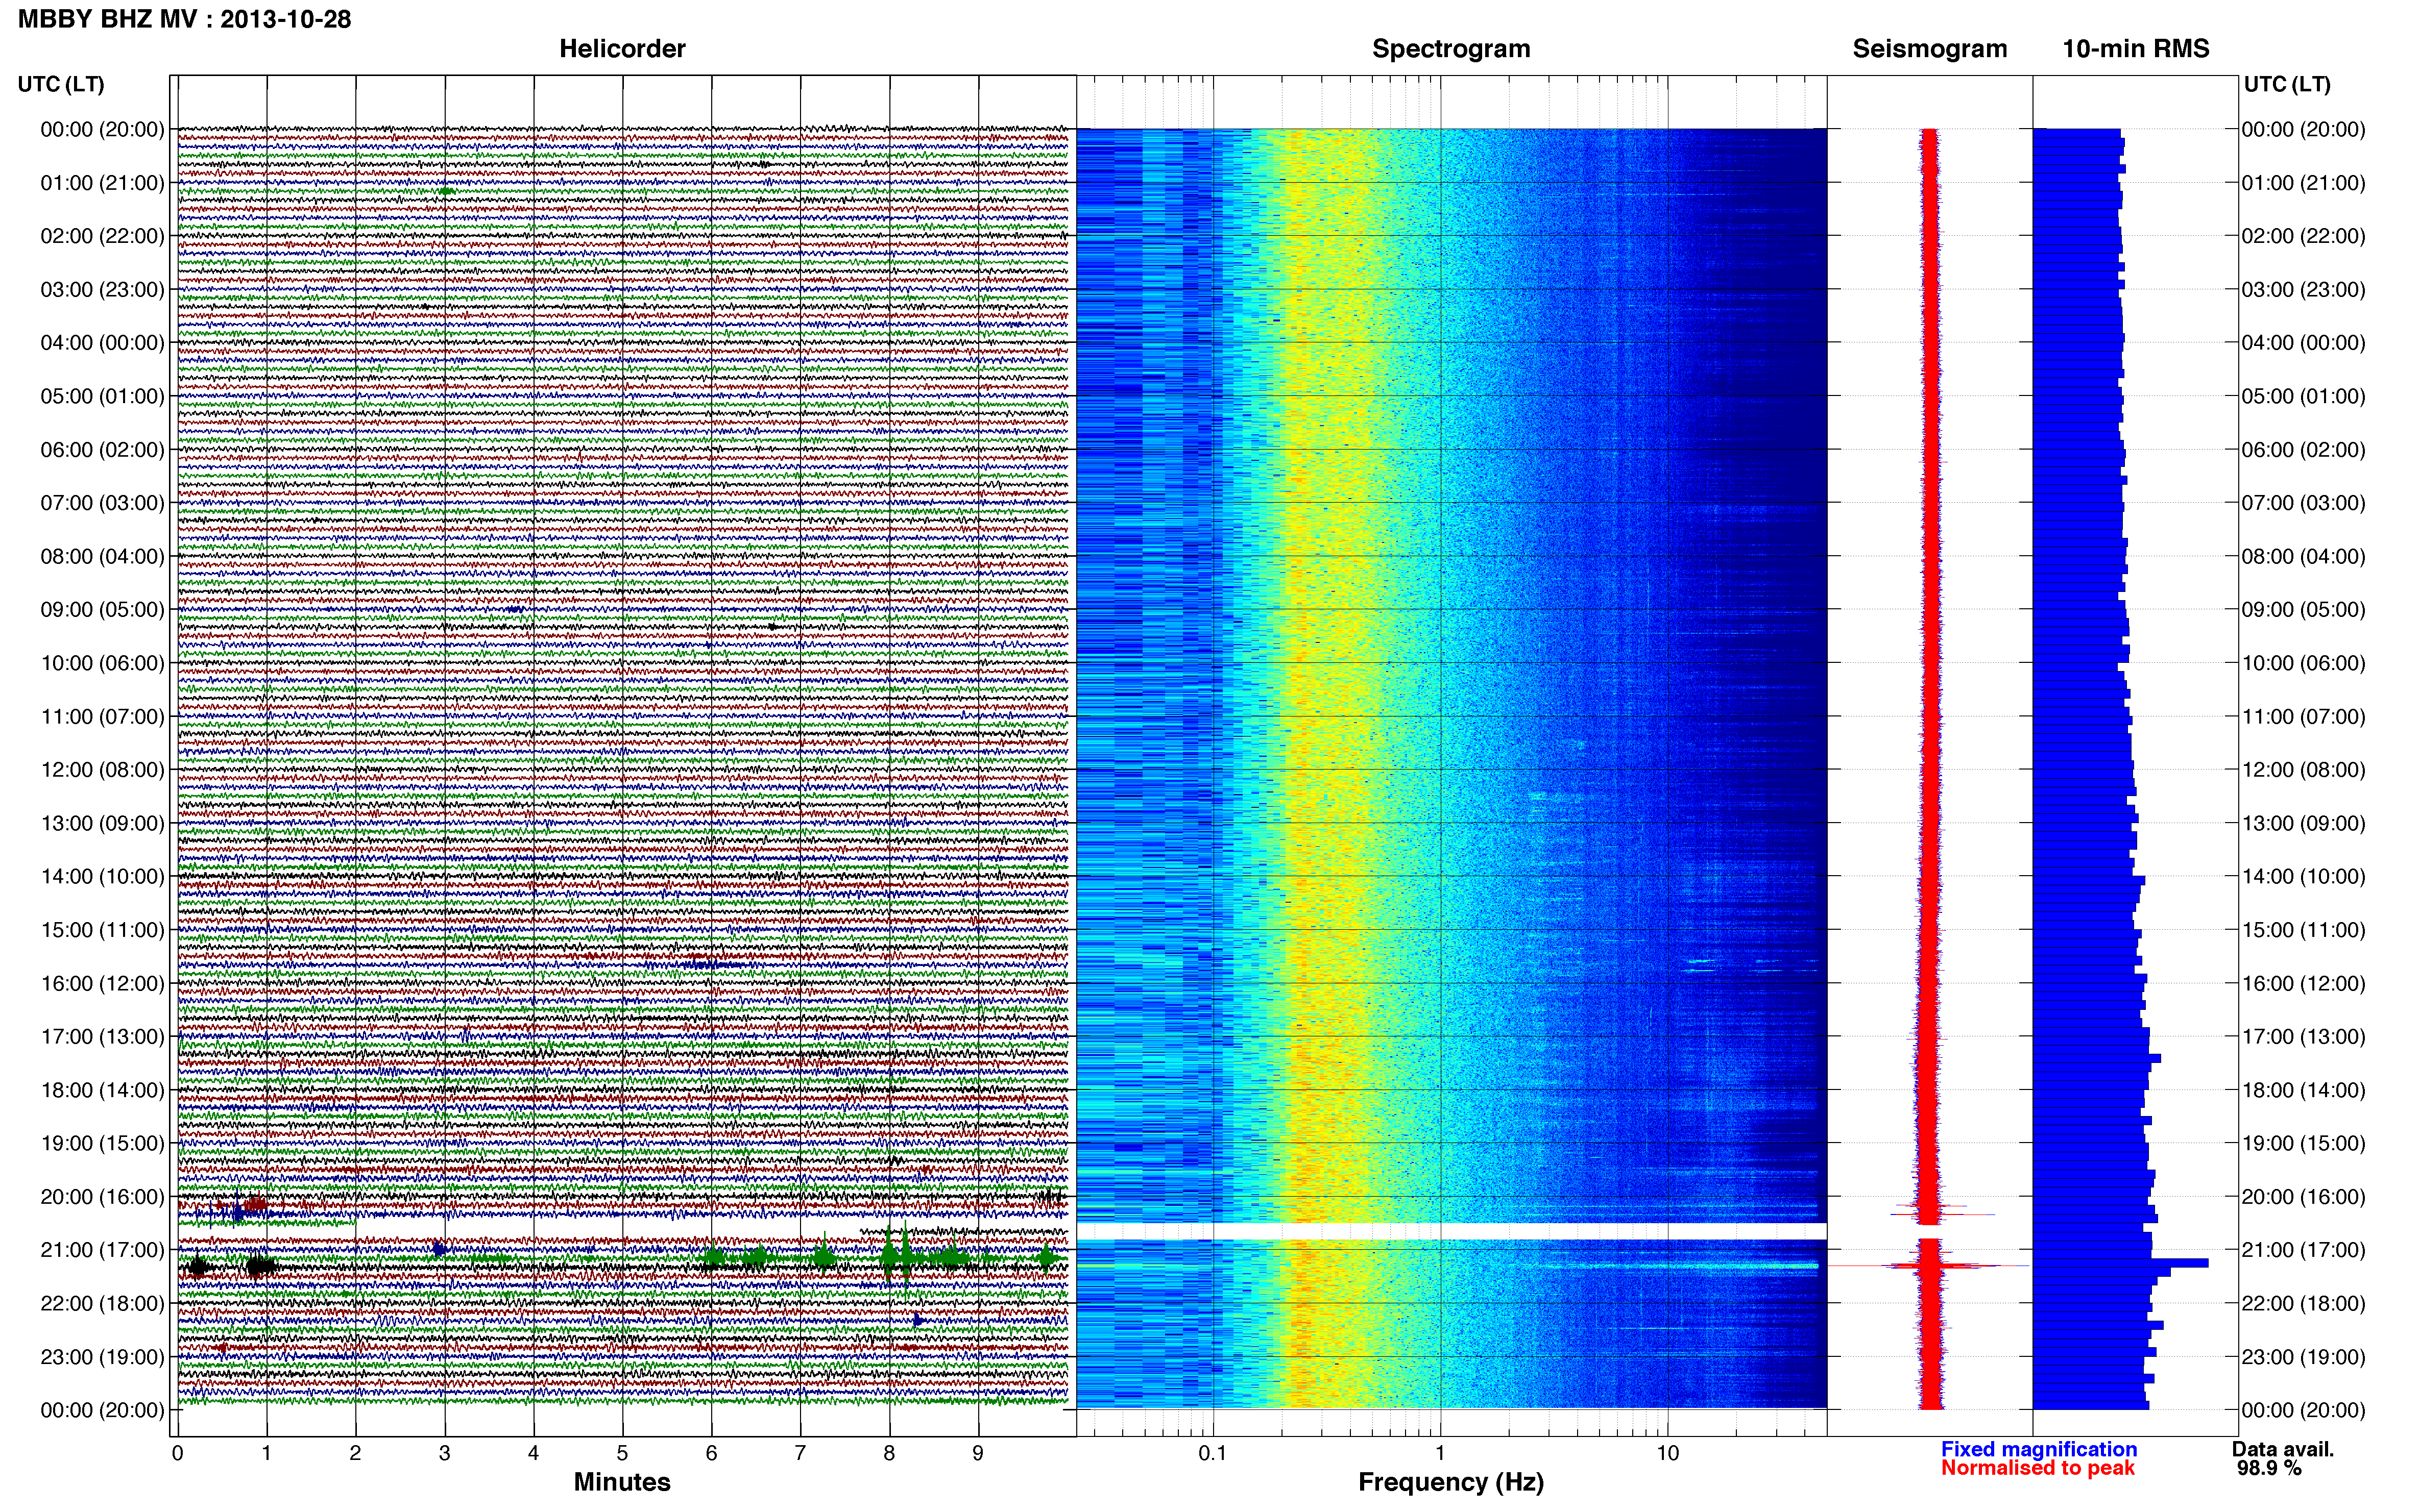Click the right 'UTC (LT)' axis label

coord(2287,84)
